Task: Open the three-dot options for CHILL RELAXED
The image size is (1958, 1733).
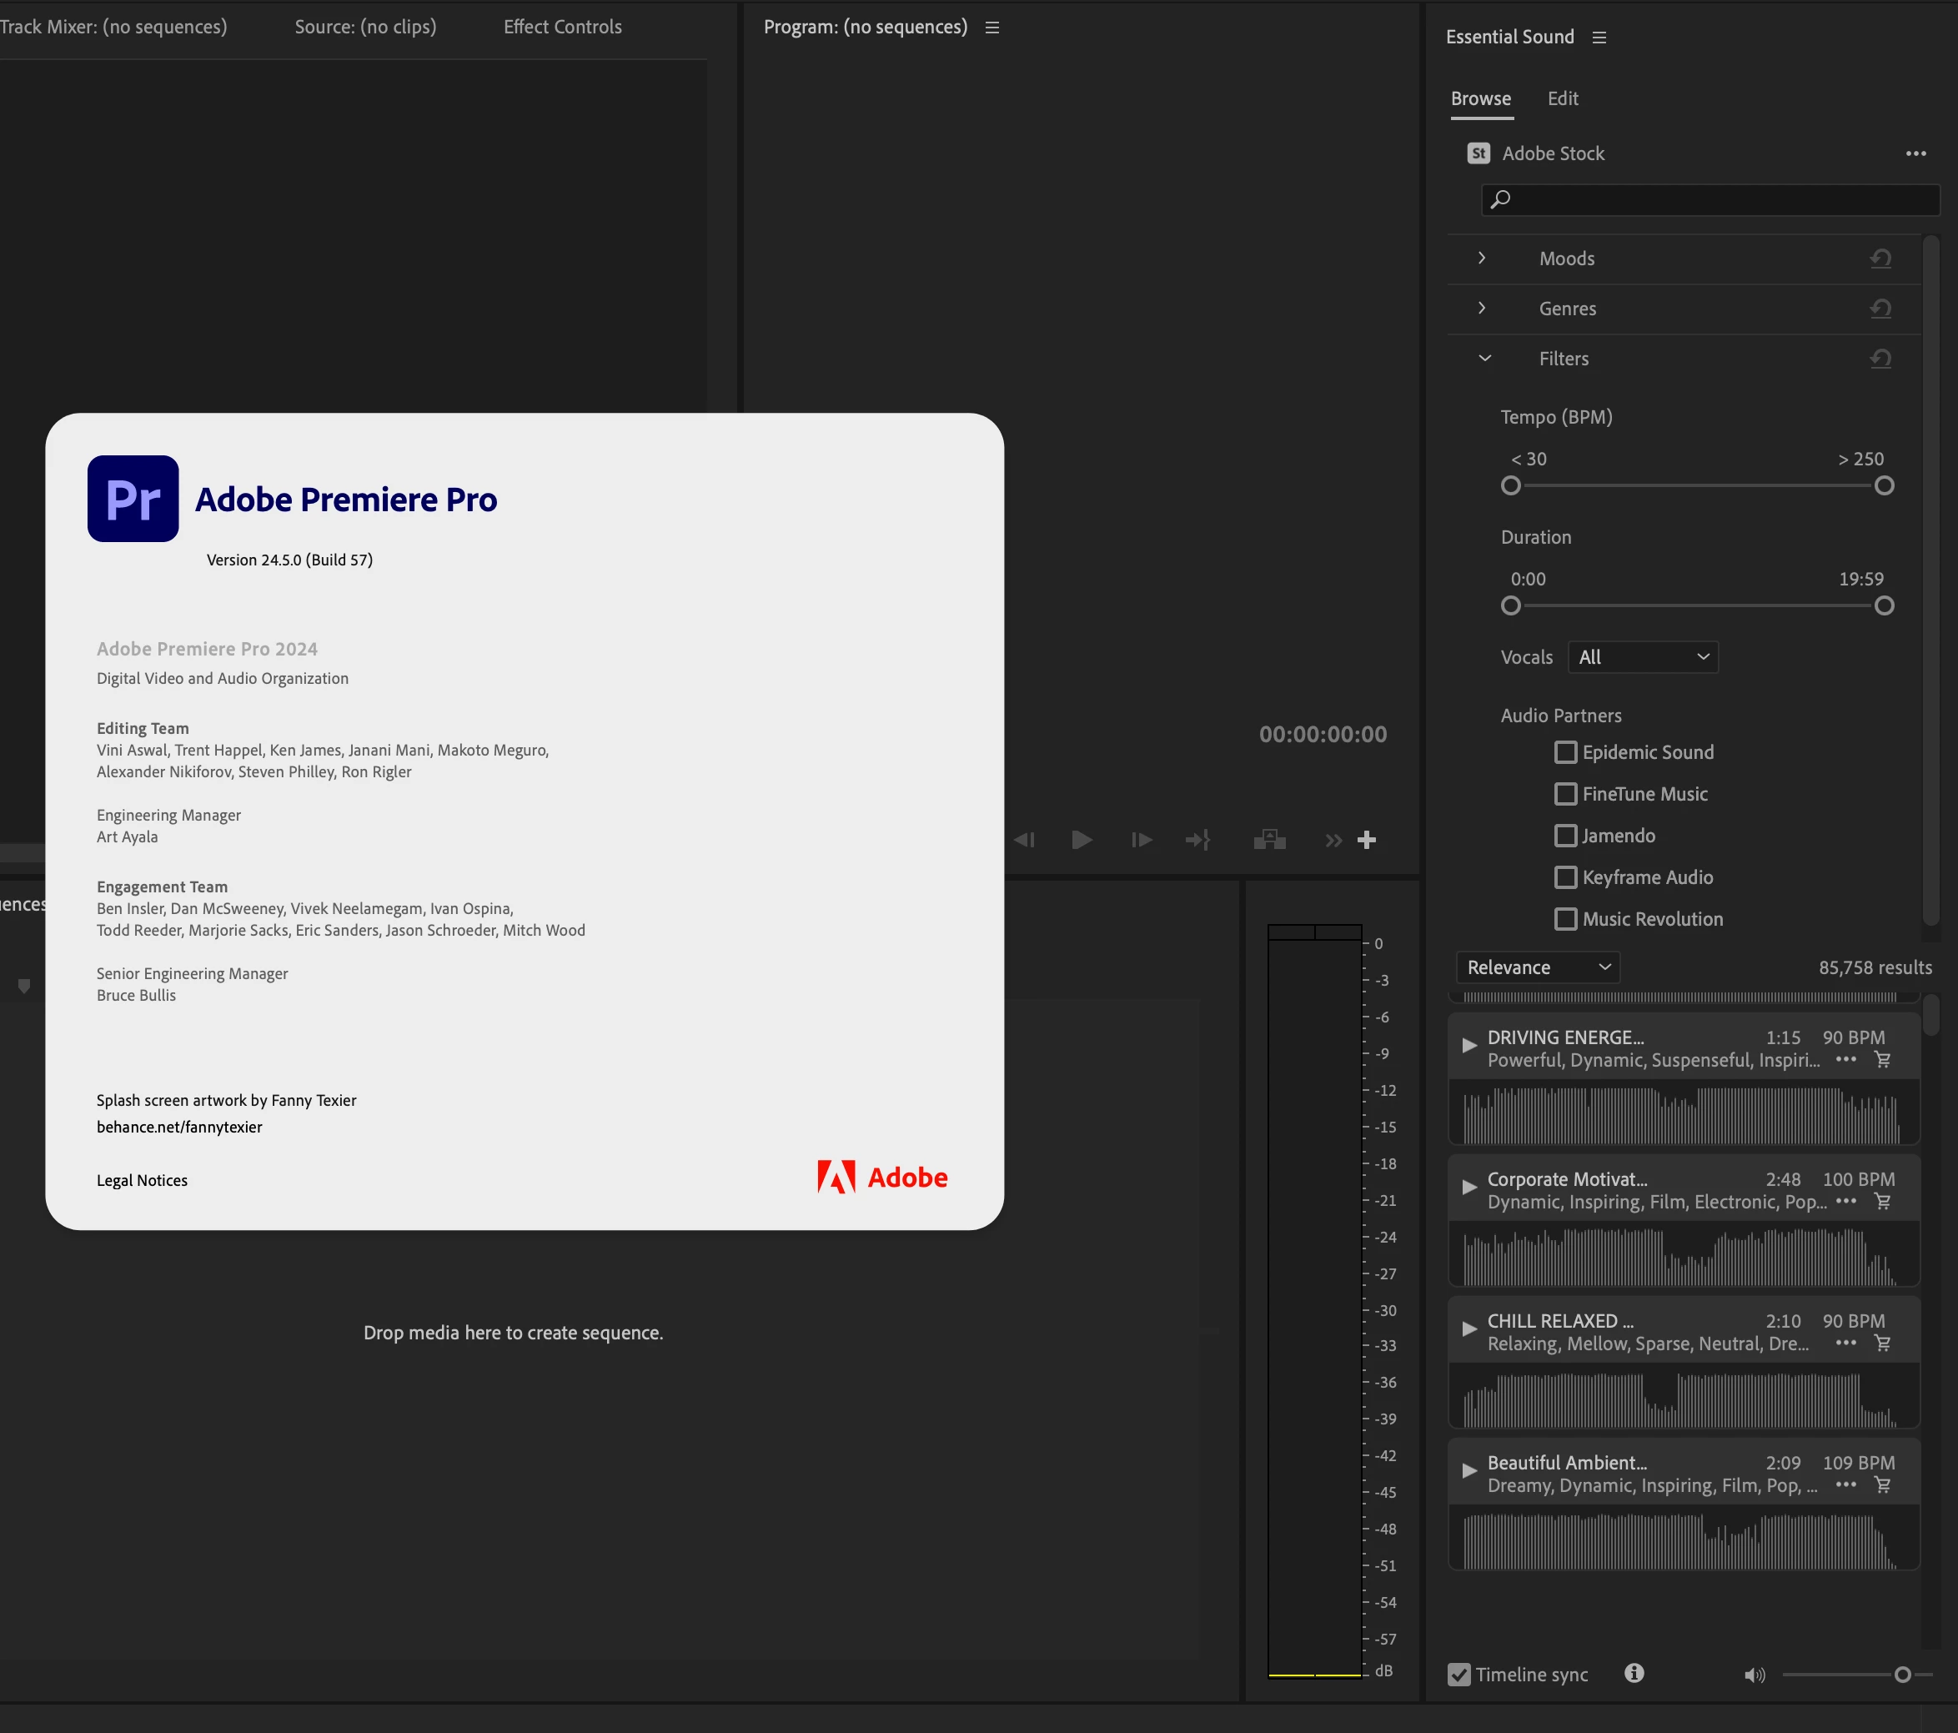Action: [x=1845, y=1343]
